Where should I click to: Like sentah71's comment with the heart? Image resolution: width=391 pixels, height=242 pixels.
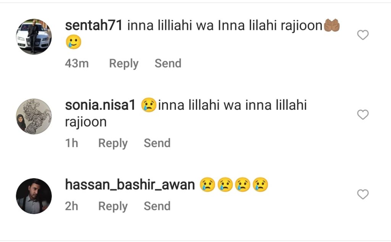point(363,35)
